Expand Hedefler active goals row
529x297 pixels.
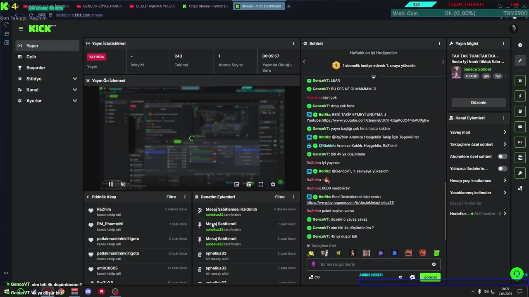click(505, 214)
